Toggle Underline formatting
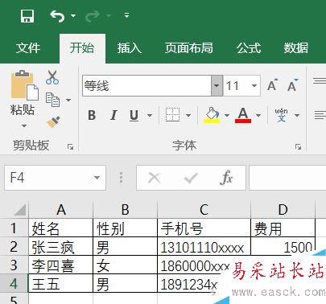 click(134, 115)
